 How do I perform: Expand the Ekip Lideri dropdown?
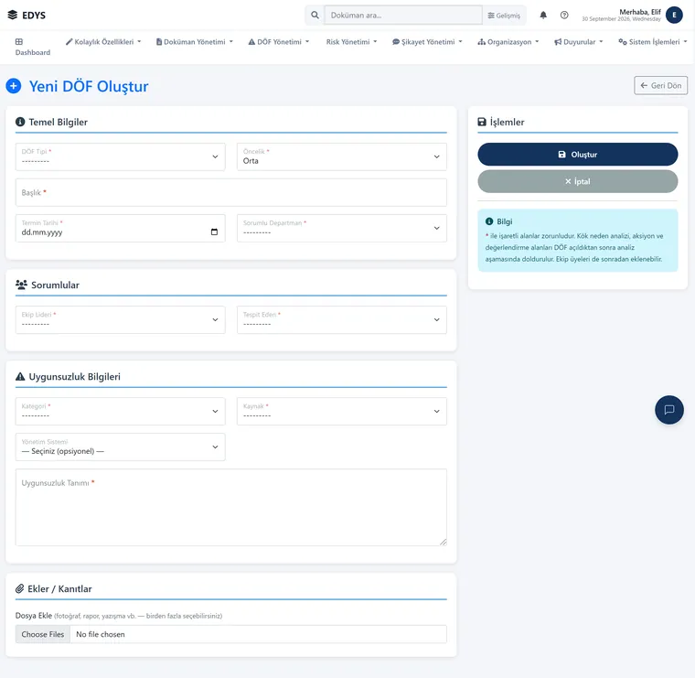(x=120, y=319)
